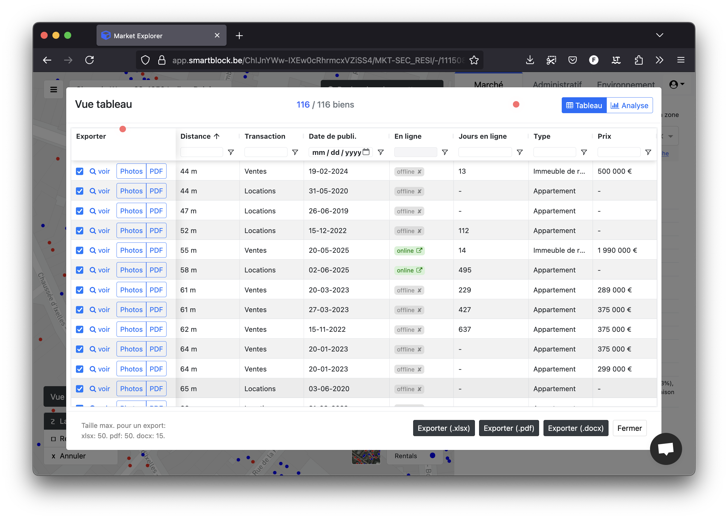Open the extensions puzzle icon
This screenshot has height=519, width=728.
[639, 60]
